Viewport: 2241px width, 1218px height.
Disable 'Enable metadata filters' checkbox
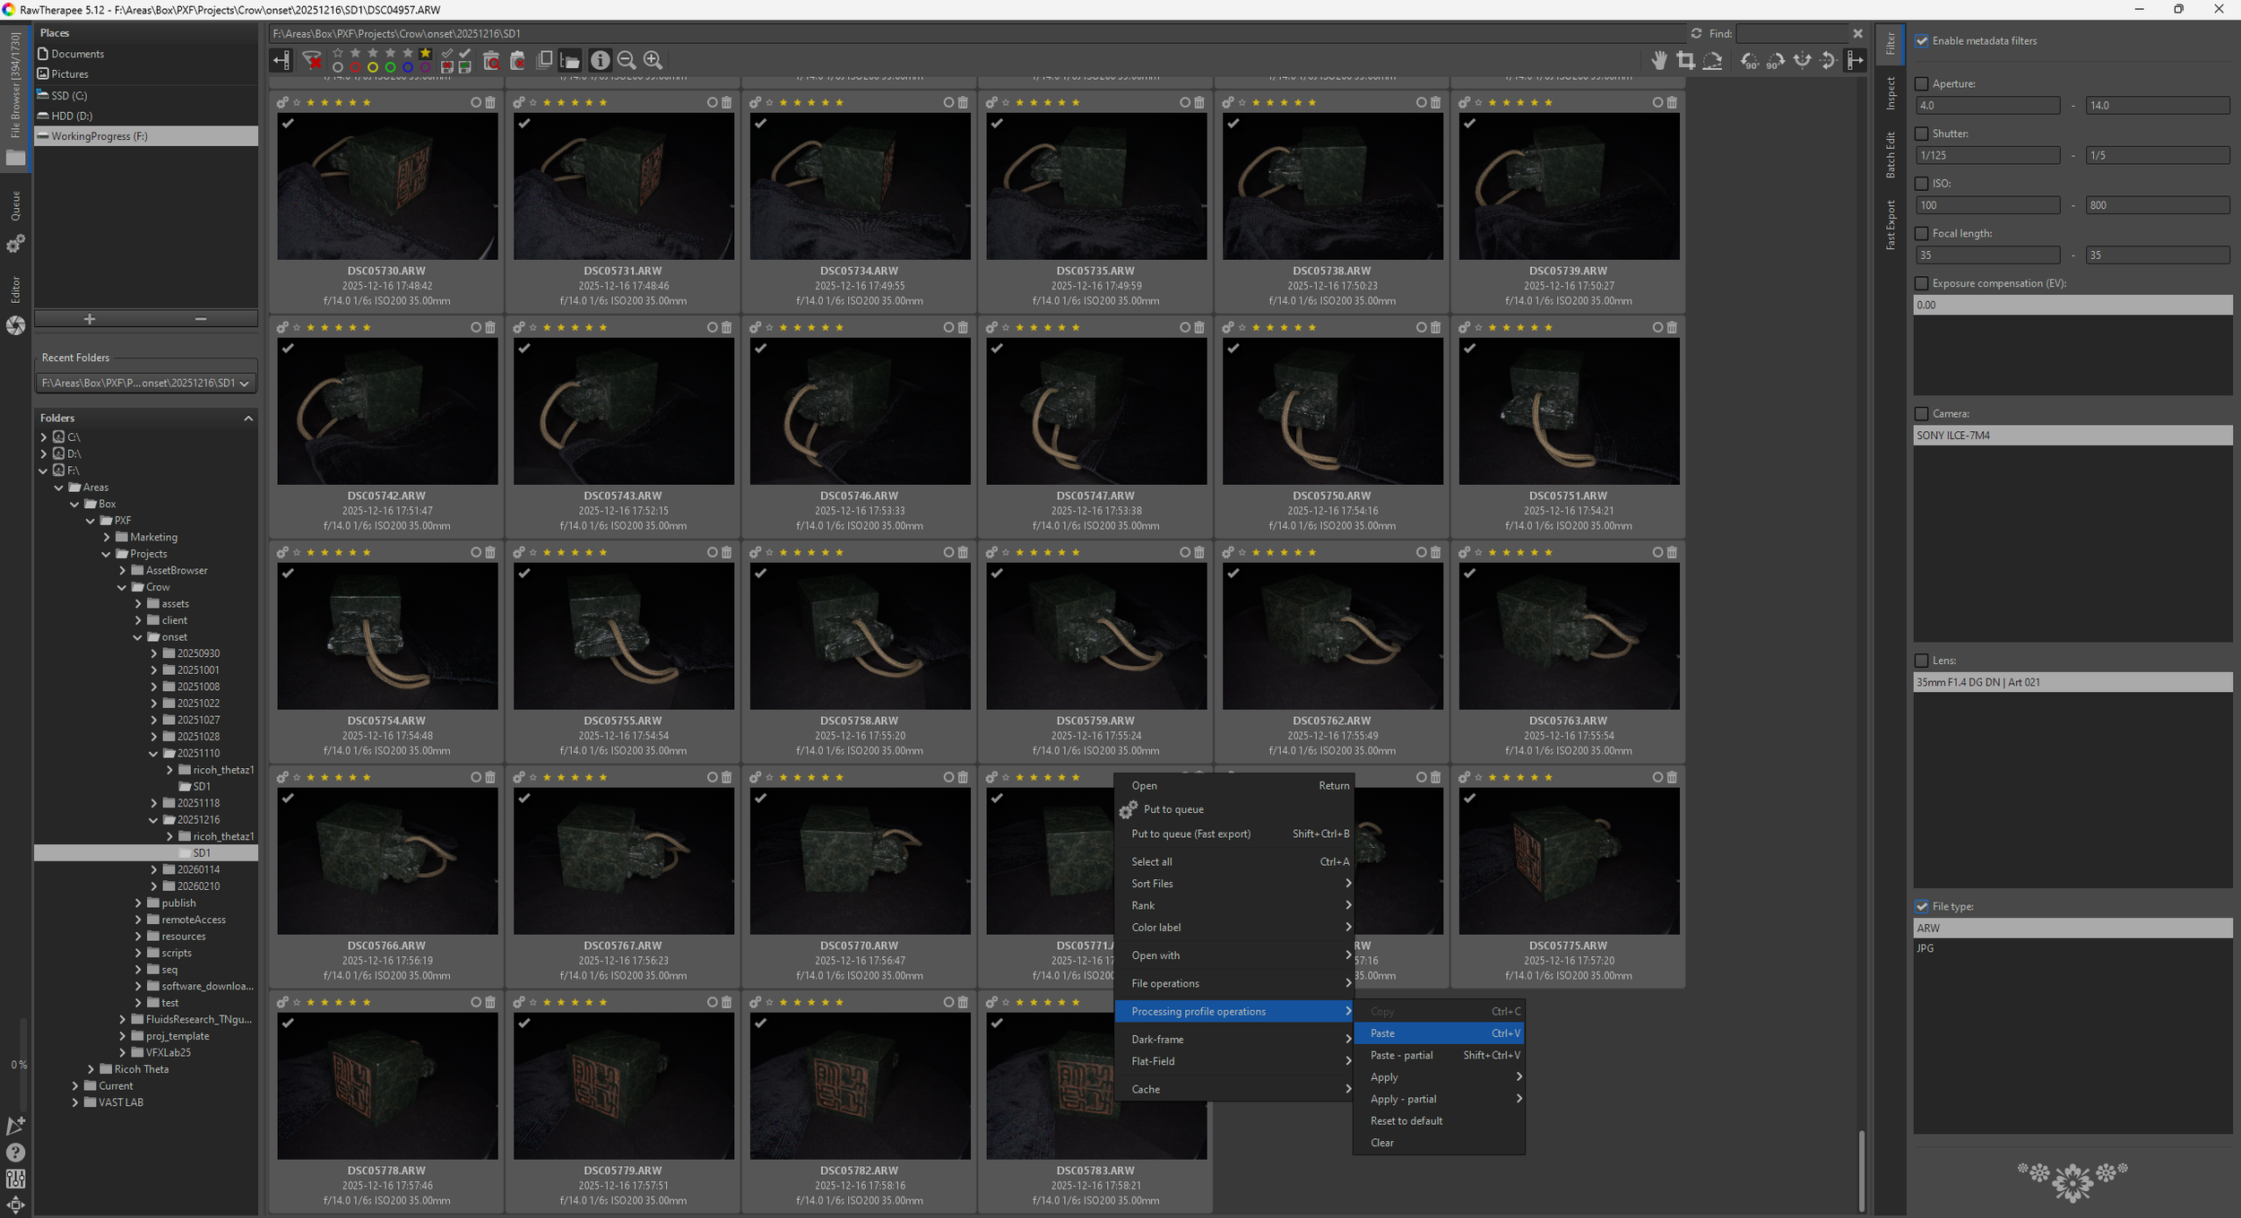pyautogui.click(x=1921, y=40)
